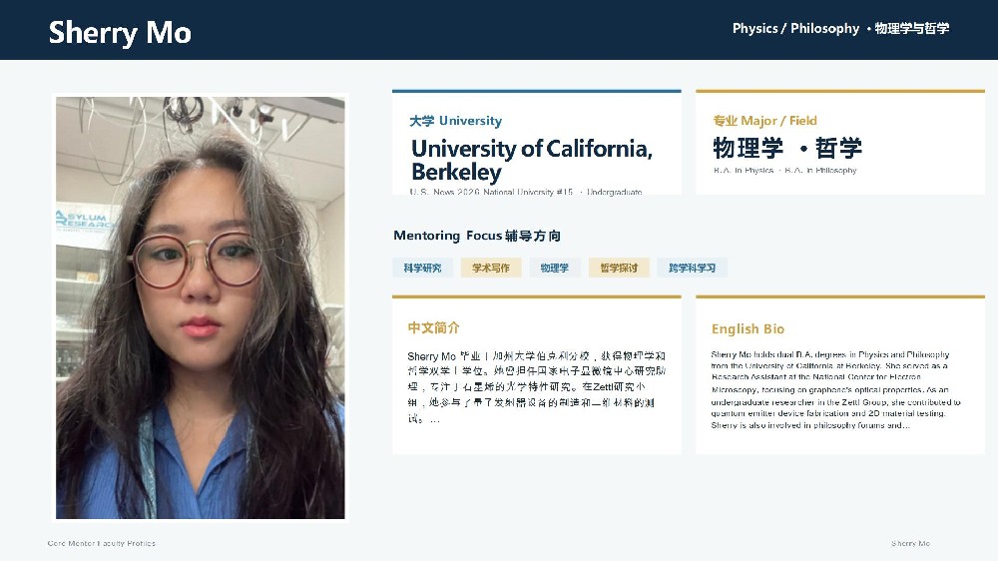Click the Core Mentor Faculty Profiles footer
The width and height of the screenshot is (998, 561).
(x=101, y=543)
